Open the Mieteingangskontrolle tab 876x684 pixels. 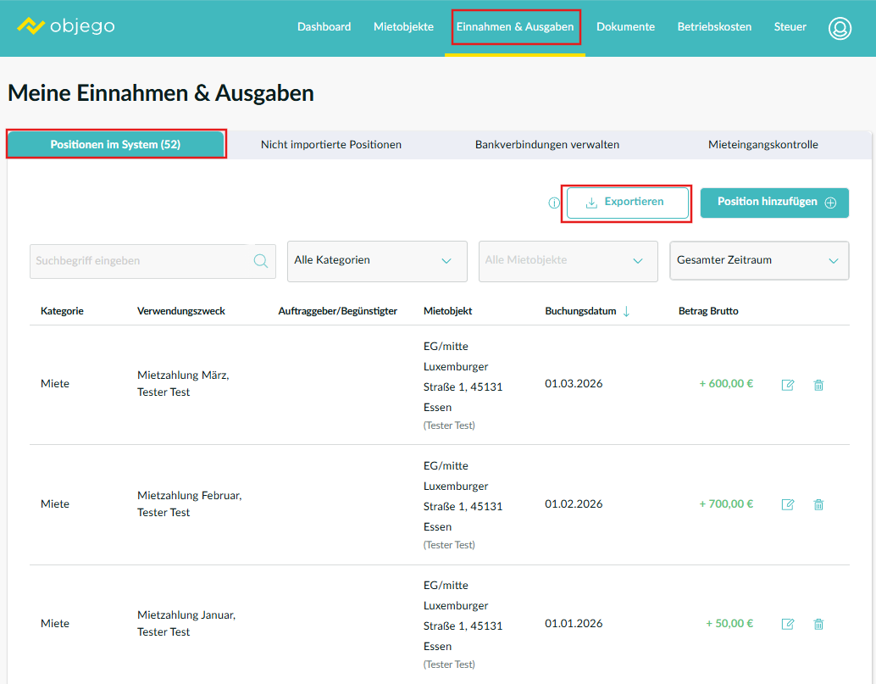click(762, 145)
